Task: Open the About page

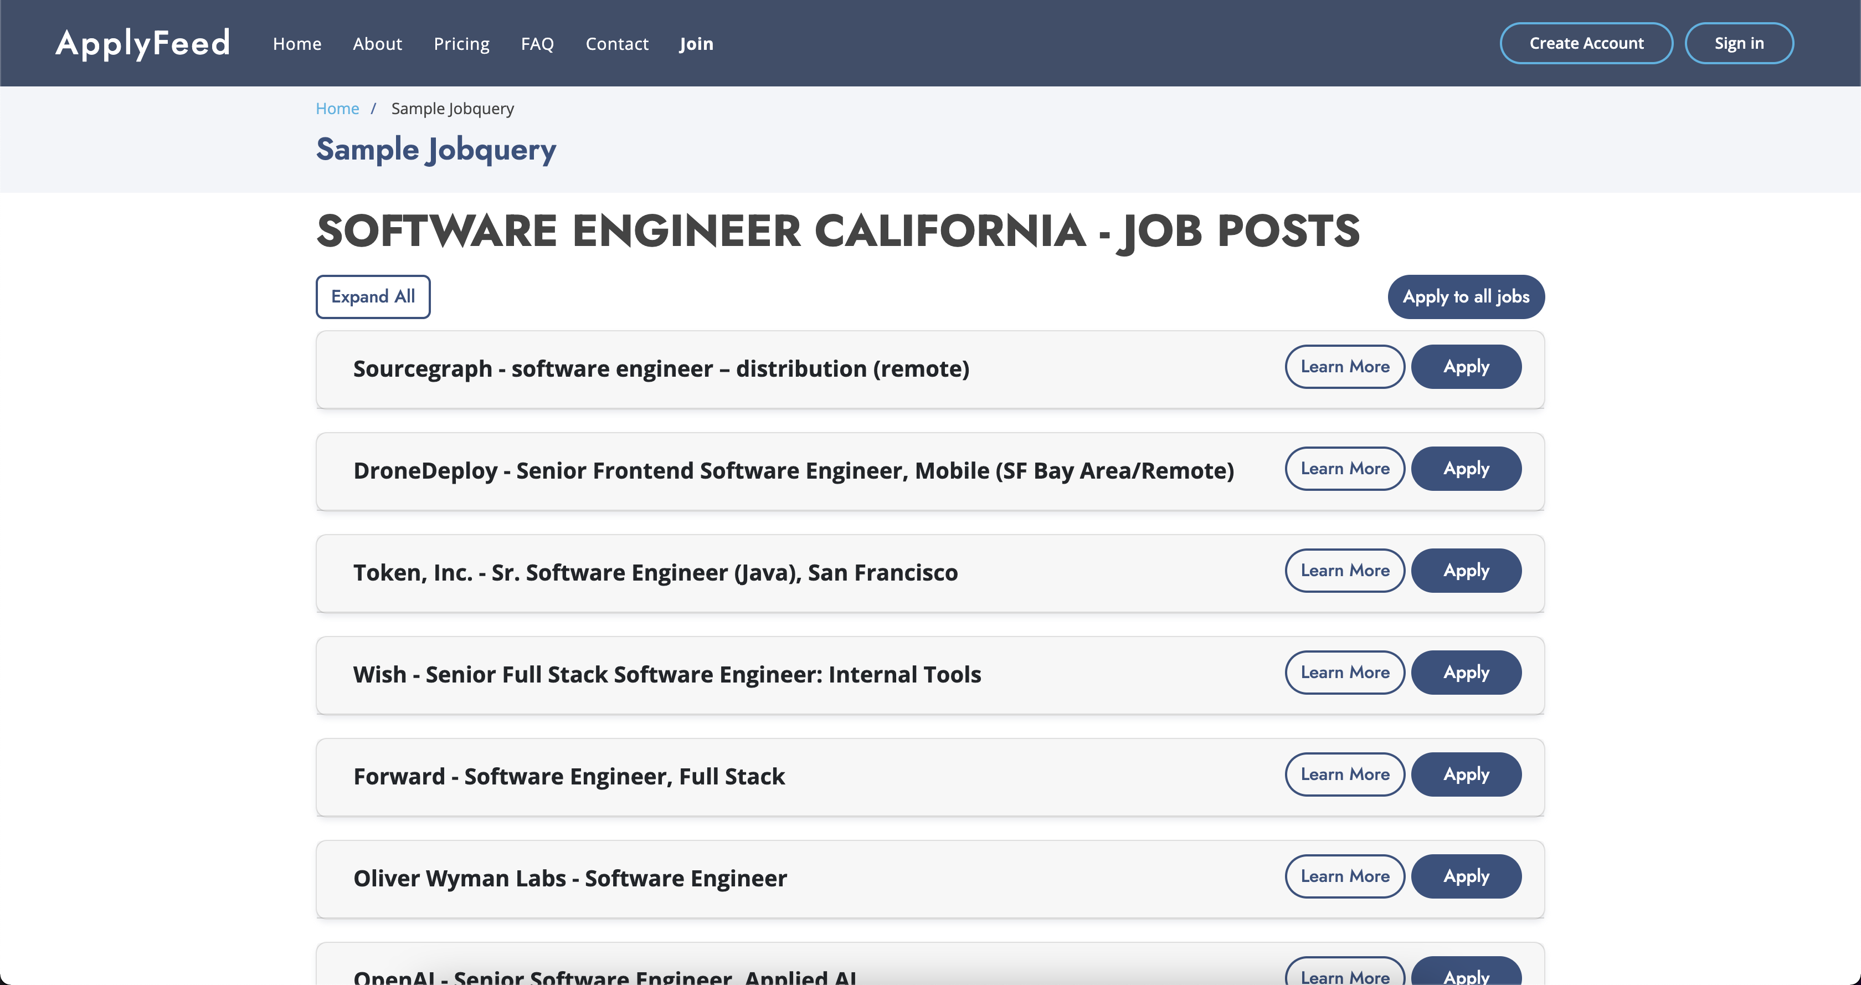Action: coord(377,43)
